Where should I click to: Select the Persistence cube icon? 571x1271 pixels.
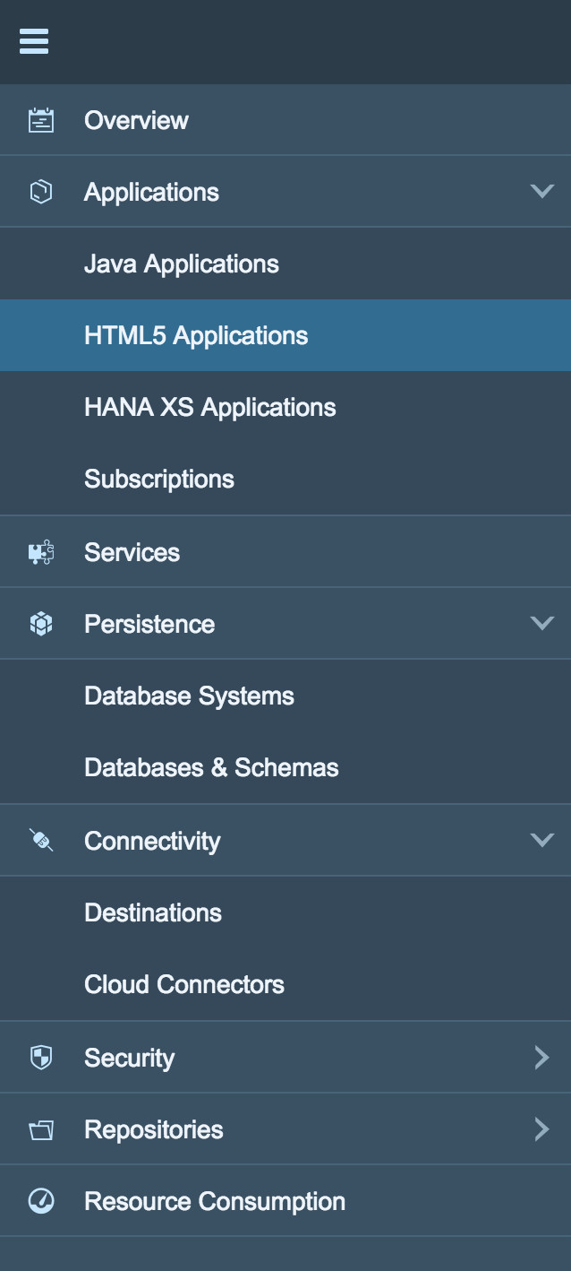click(40, 623)
